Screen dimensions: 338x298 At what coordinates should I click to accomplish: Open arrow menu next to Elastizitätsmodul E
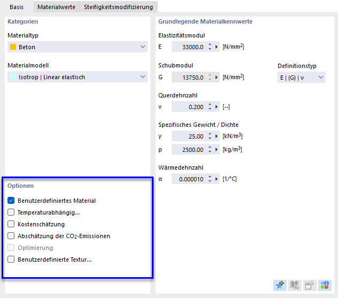point(217,47)
